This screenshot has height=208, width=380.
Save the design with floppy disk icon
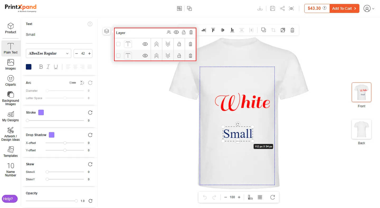point(273,8)
